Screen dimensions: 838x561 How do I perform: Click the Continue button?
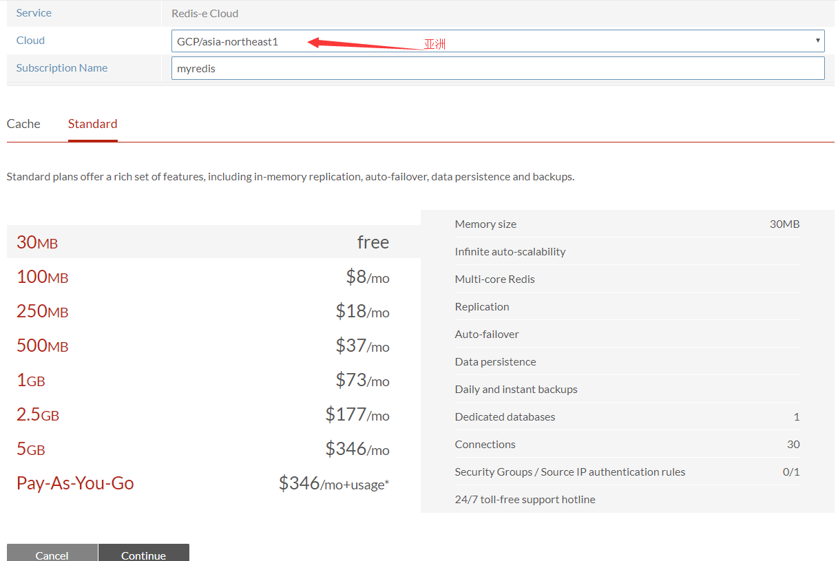(x=144, y=553)
